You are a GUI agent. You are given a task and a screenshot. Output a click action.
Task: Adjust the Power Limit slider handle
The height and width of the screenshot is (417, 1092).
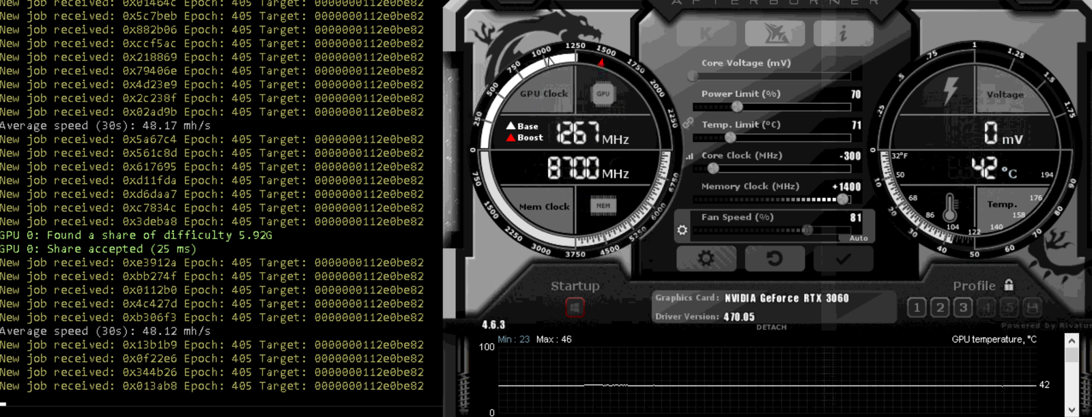(x=737, y=106)
